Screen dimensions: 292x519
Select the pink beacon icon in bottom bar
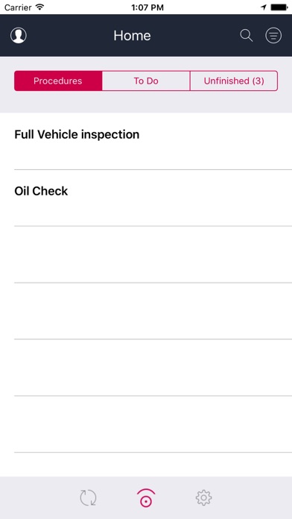pos(146,498)
